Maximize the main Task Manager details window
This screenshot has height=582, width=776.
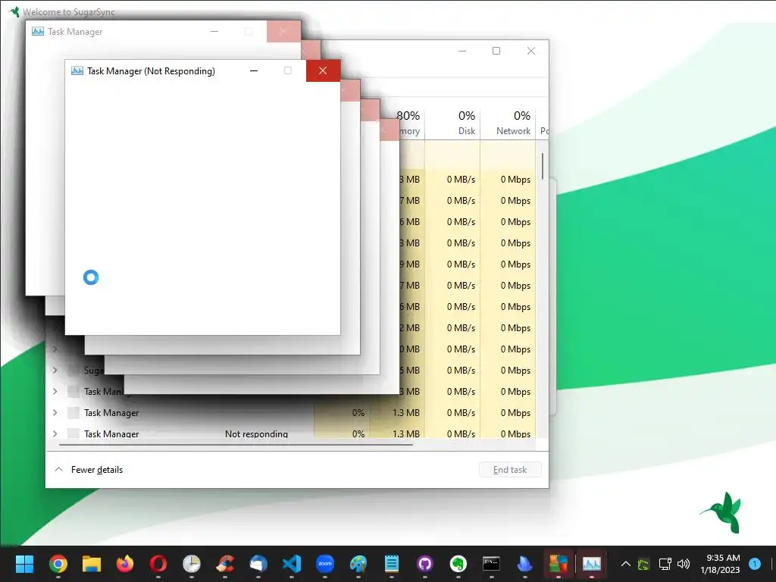point(496,51)
